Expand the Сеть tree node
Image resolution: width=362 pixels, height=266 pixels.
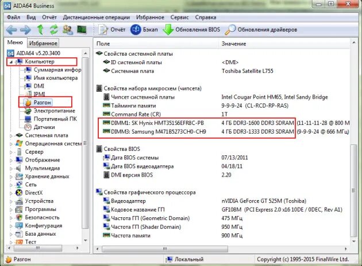pyautogui.click(x=11, y=185)
